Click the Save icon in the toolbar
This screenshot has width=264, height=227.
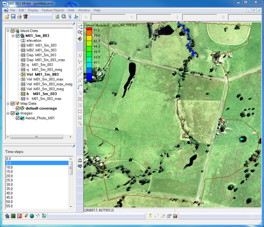(x=13, y=17)
